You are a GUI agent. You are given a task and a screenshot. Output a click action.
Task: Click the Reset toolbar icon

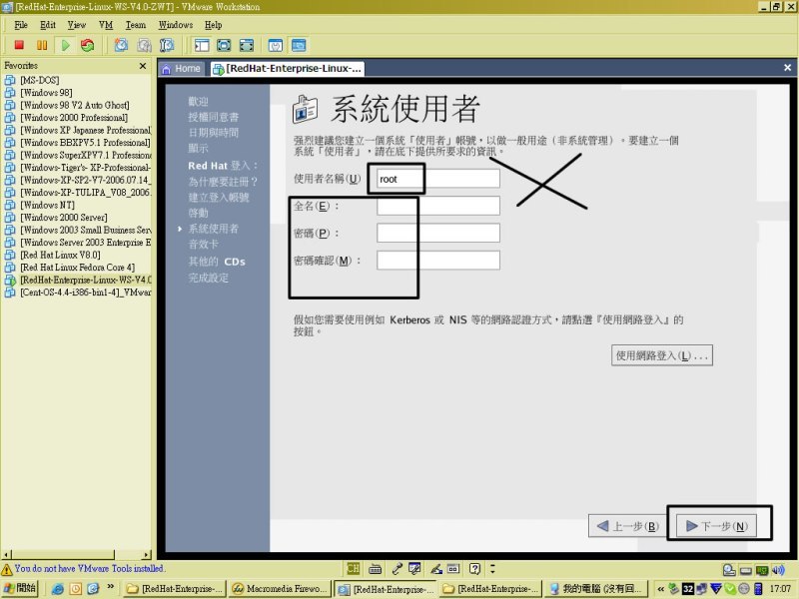coord(88,45)
